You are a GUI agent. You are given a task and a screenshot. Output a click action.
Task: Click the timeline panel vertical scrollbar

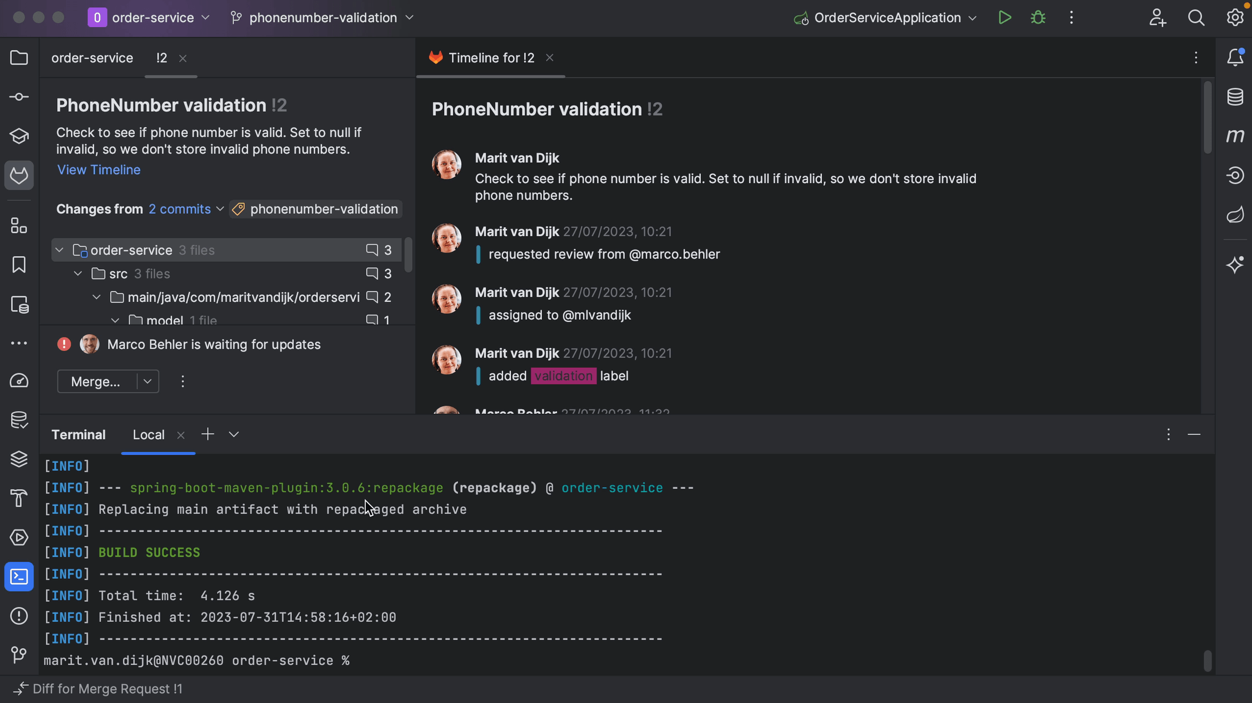point(1207,118)
